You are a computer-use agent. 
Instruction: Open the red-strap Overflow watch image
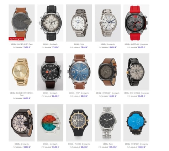coord(136,23)
